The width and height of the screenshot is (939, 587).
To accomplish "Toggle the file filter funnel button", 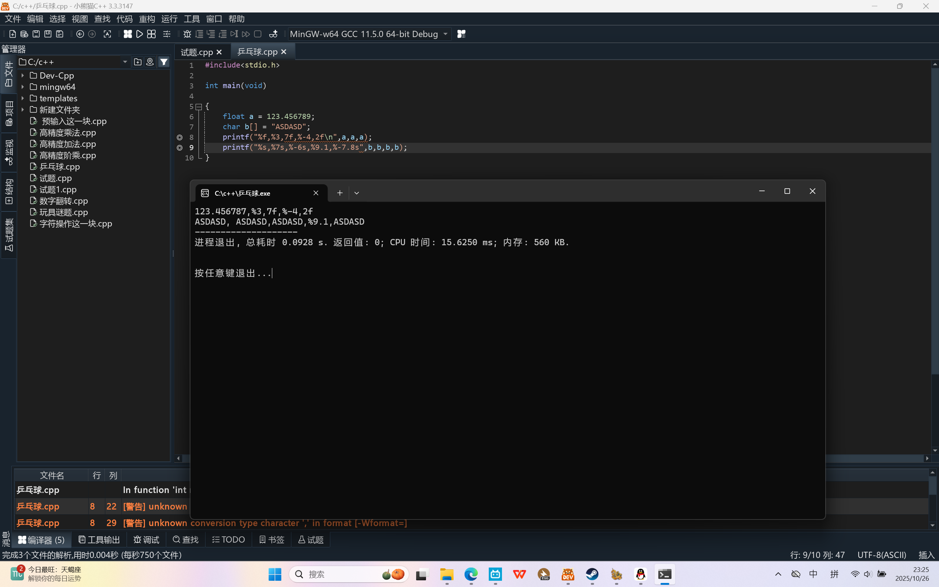I will 164,62.
